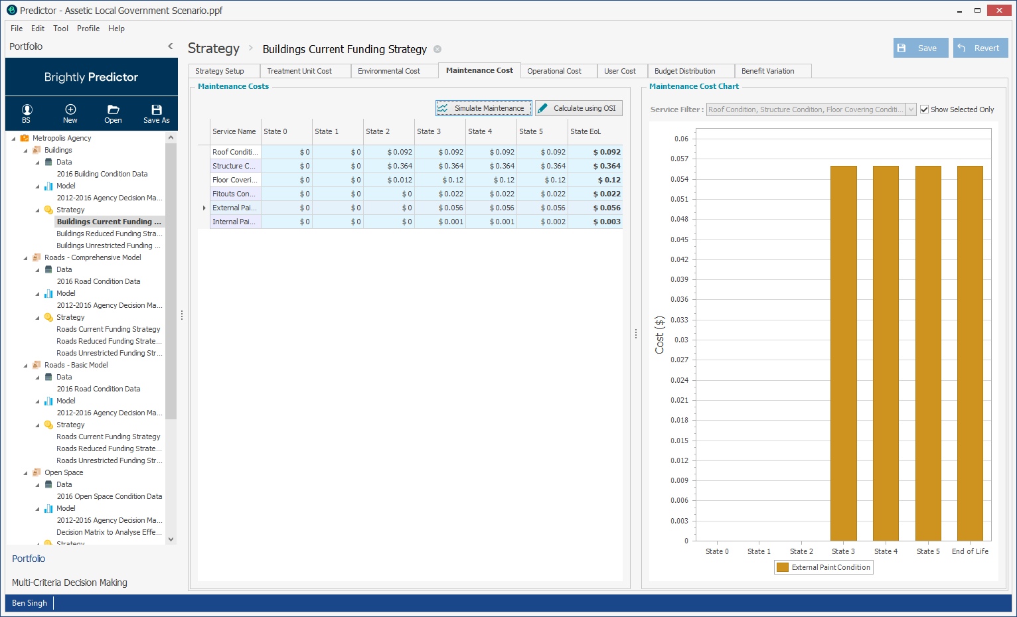Click the State EoL column header
The height and width of the screenshot is (617, 1017).
pyautogui.click(x=595, y=131)
